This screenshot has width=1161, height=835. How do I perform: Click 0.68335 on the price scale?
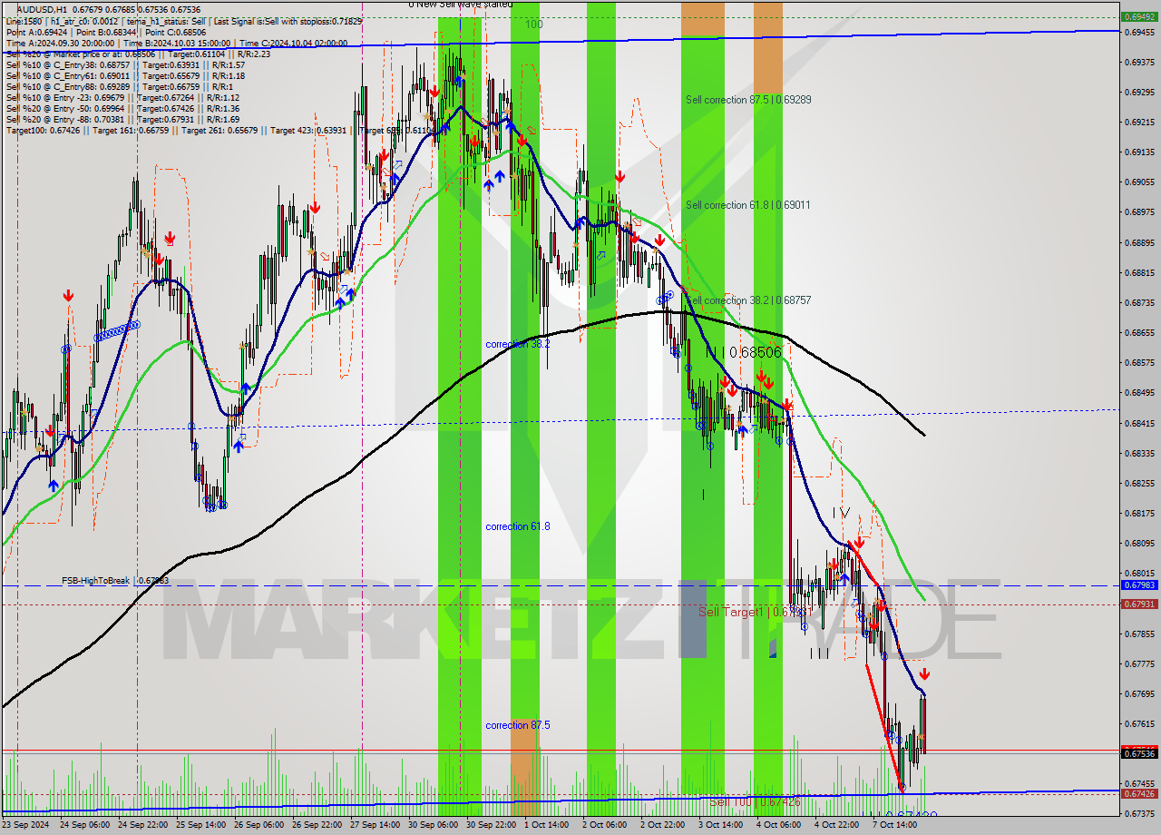pos(1139,453)
